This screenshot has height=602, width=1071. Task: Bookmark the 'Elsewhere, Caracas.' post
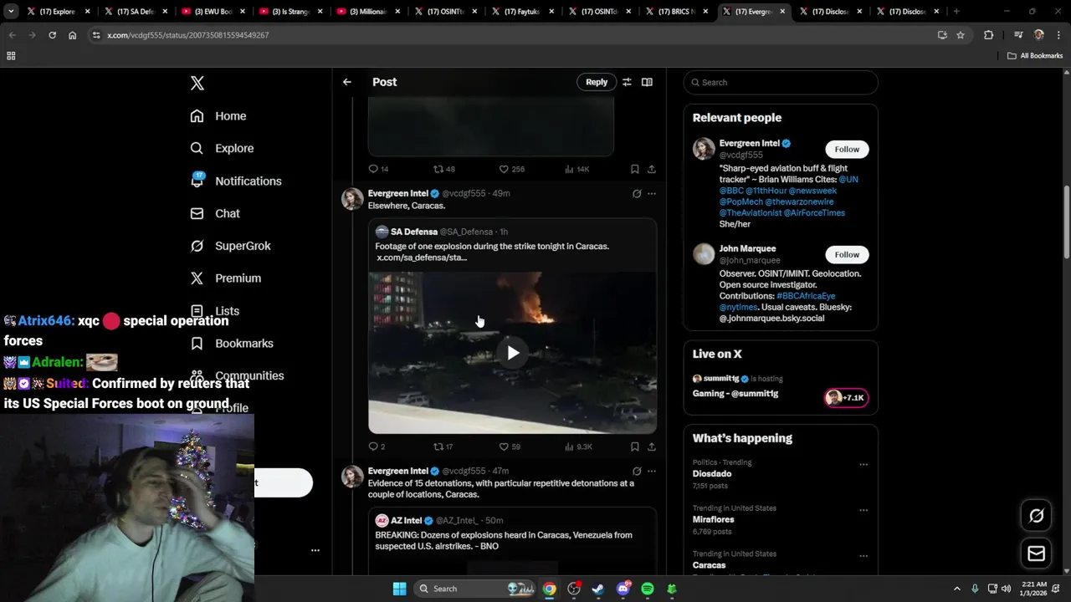(x=635, y=446)
